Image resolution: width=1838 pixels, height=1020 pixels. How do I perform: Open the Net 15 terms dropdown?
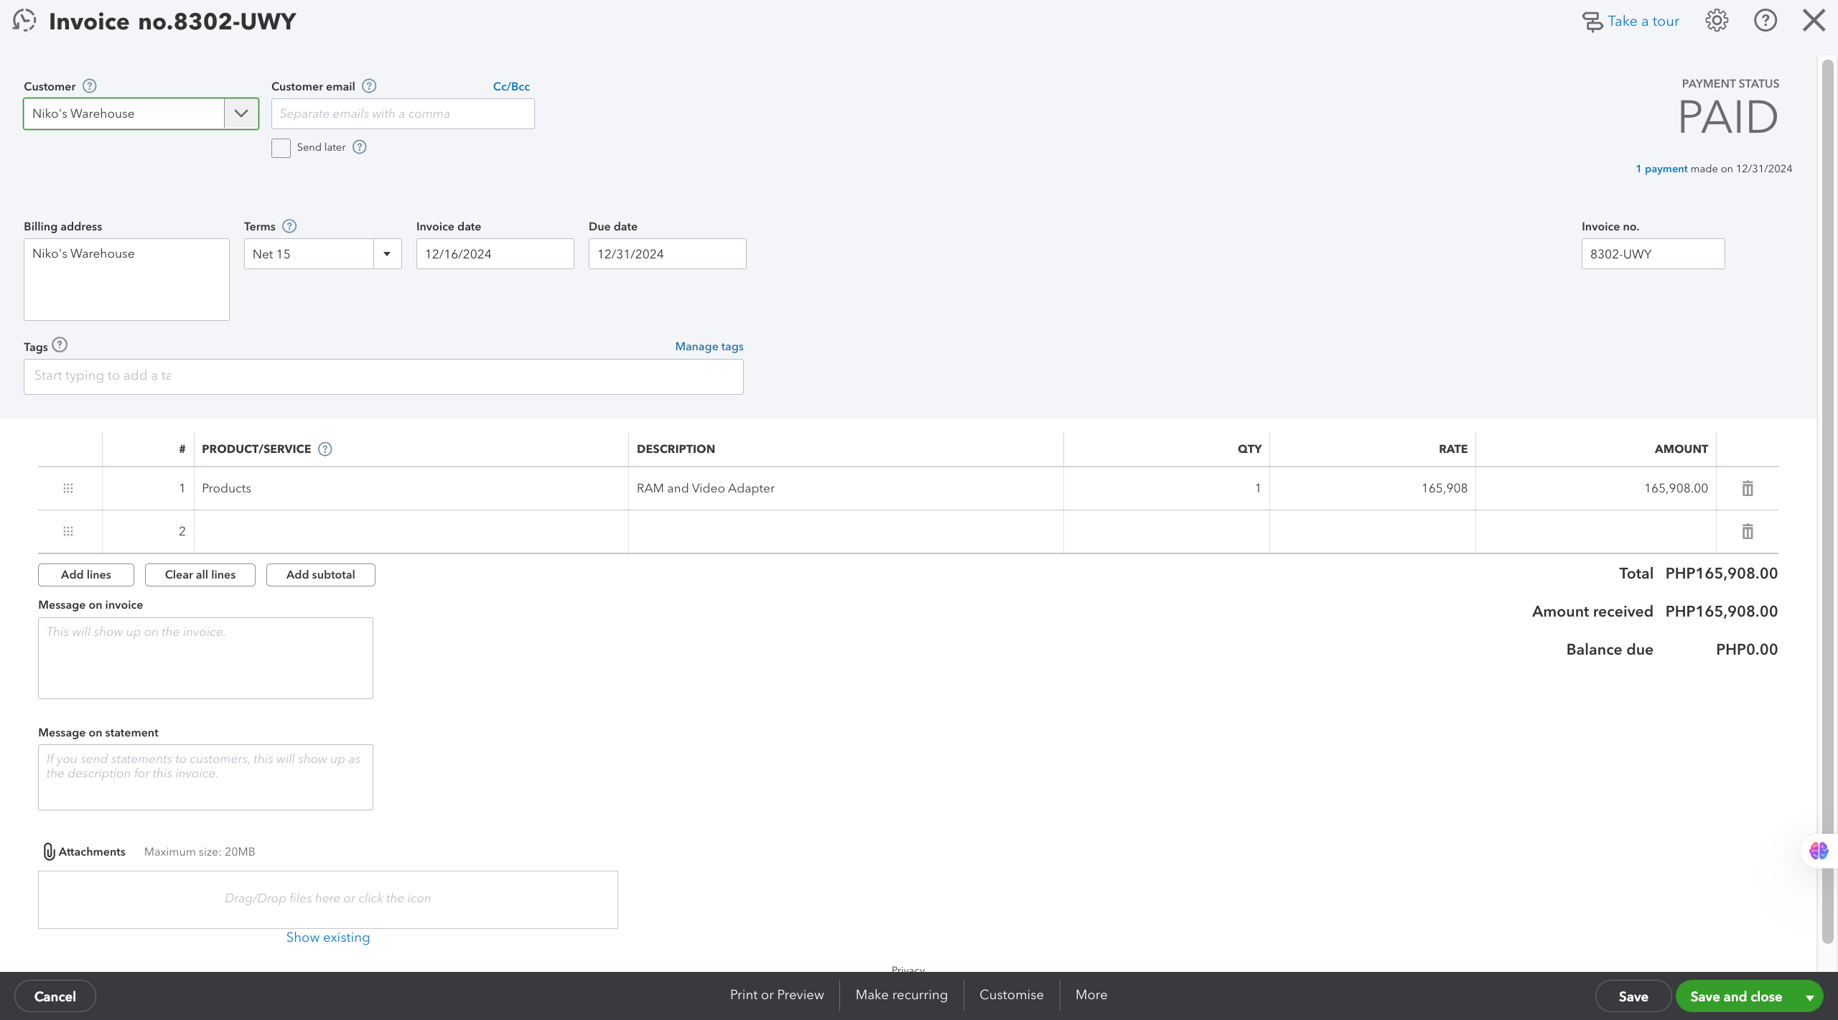(x=387, y=254)
